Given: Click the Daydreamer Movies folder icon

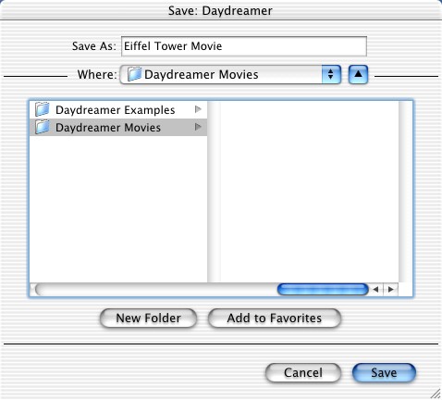Looking at the screenshot, I should [x=43, y=127].
